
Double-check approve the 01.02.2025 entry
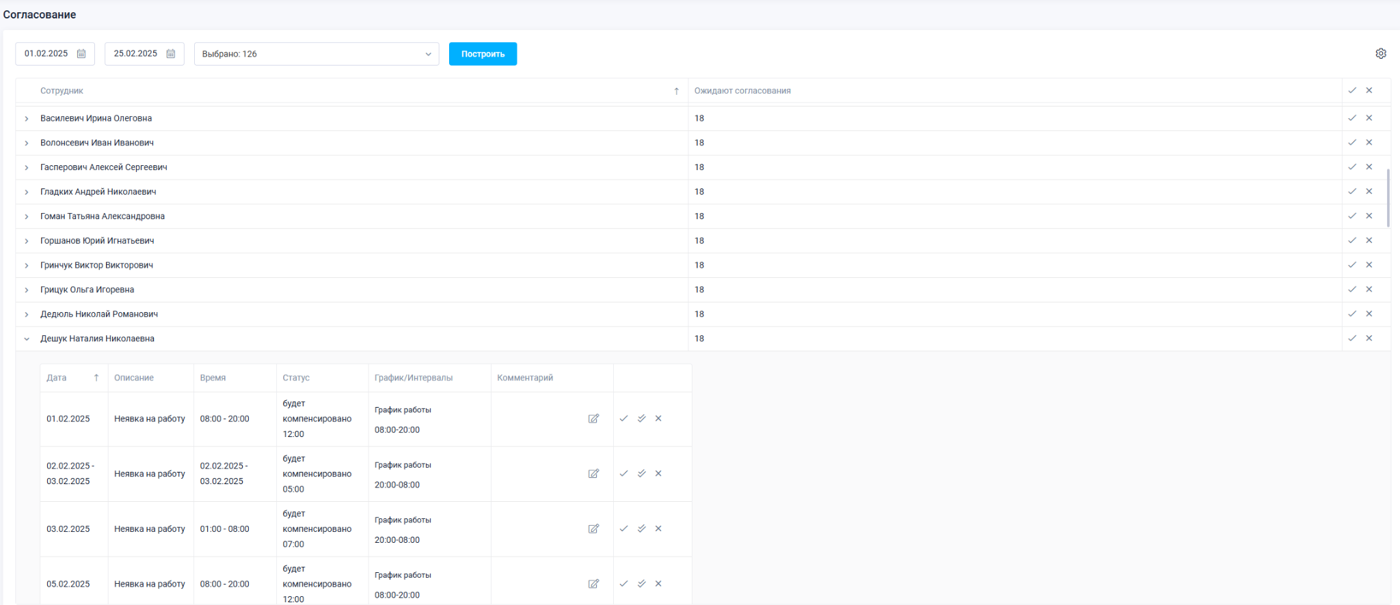641,419
